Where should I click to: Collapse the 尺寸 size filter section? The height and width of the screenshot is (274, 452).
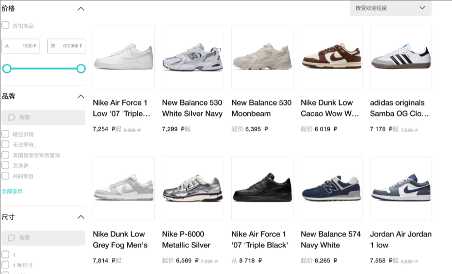[x=81, y=217]
